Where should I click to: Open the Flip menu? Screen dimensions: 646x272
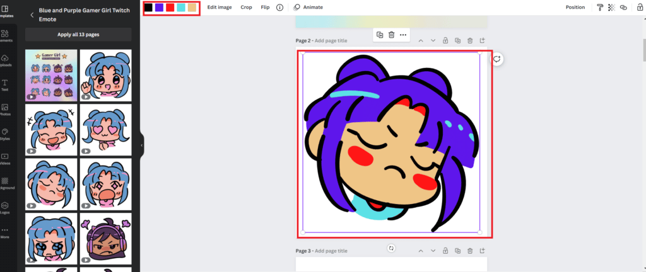click(x=266, y=7)
